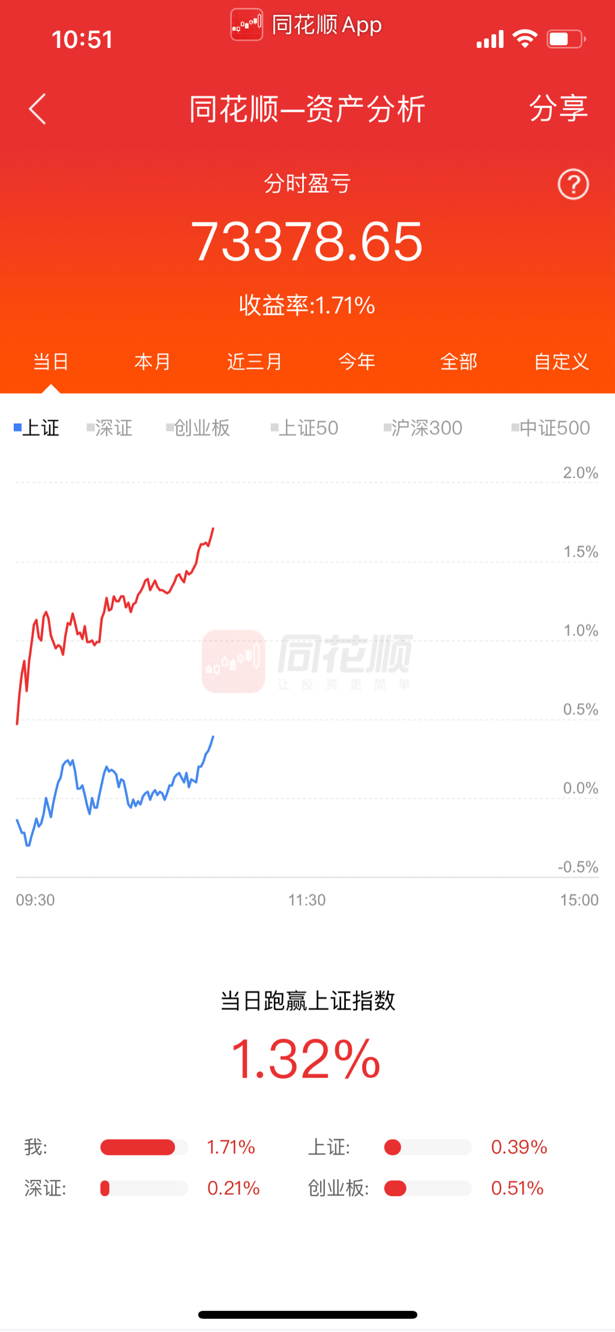
Task: Click the 我 1.71% red progress bar
Action: click(x=138, y=1147)
